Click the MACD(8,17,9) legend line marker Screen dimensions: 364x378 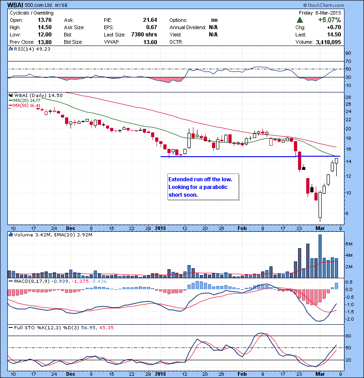click(x=10, y=281)
